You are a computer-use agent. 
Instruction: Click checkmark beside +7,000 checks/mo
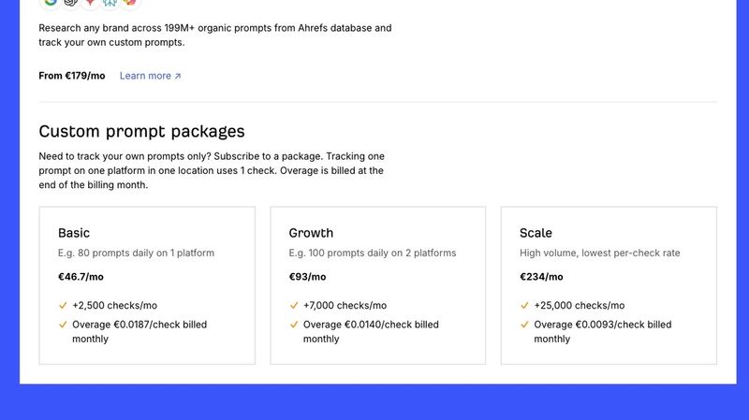294,306
